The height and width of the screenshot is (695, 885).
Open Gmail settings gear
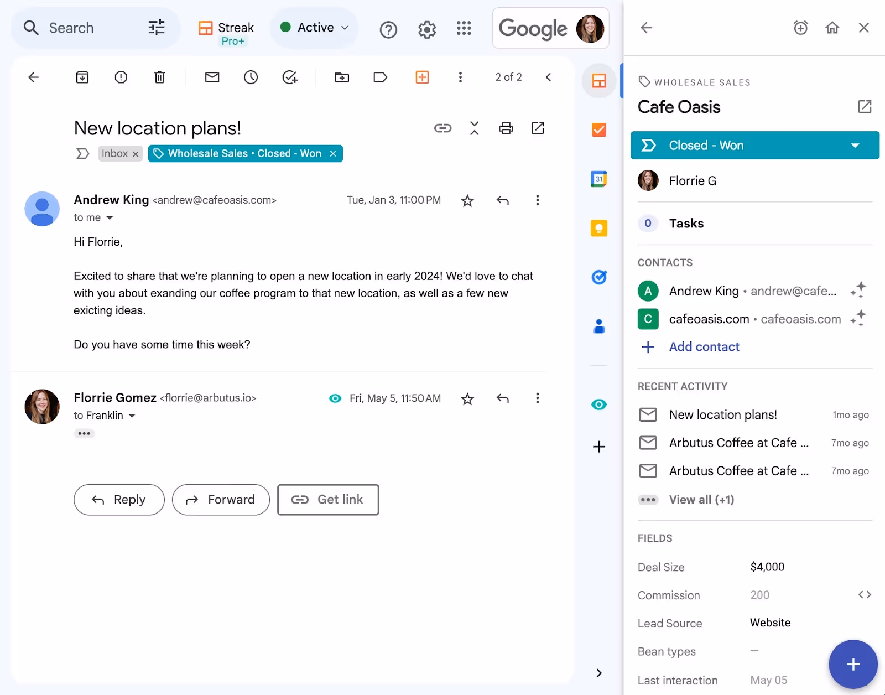[x=427, y=29]
